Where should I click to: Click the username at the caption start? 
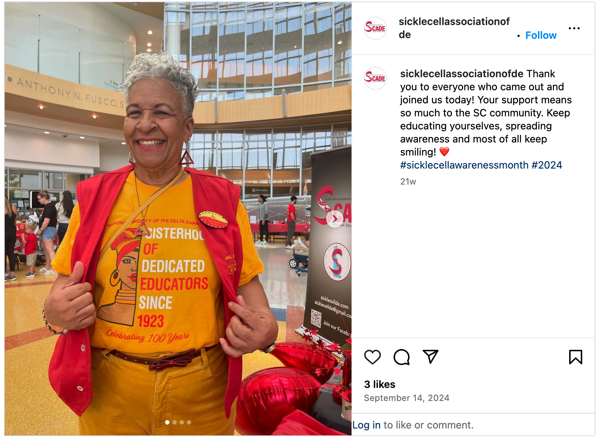click(x=462, y=74)
